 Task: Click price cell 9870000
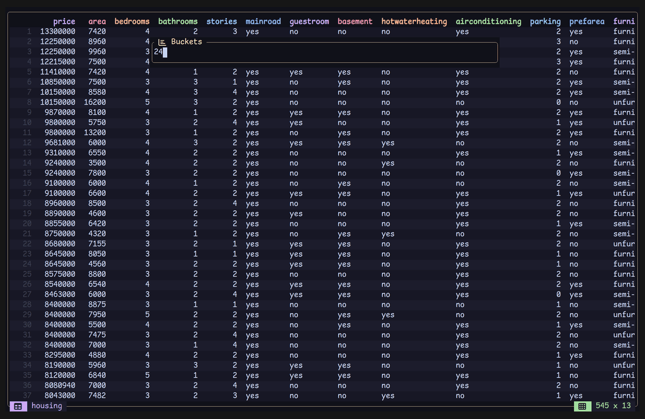(x=60, y=112)
